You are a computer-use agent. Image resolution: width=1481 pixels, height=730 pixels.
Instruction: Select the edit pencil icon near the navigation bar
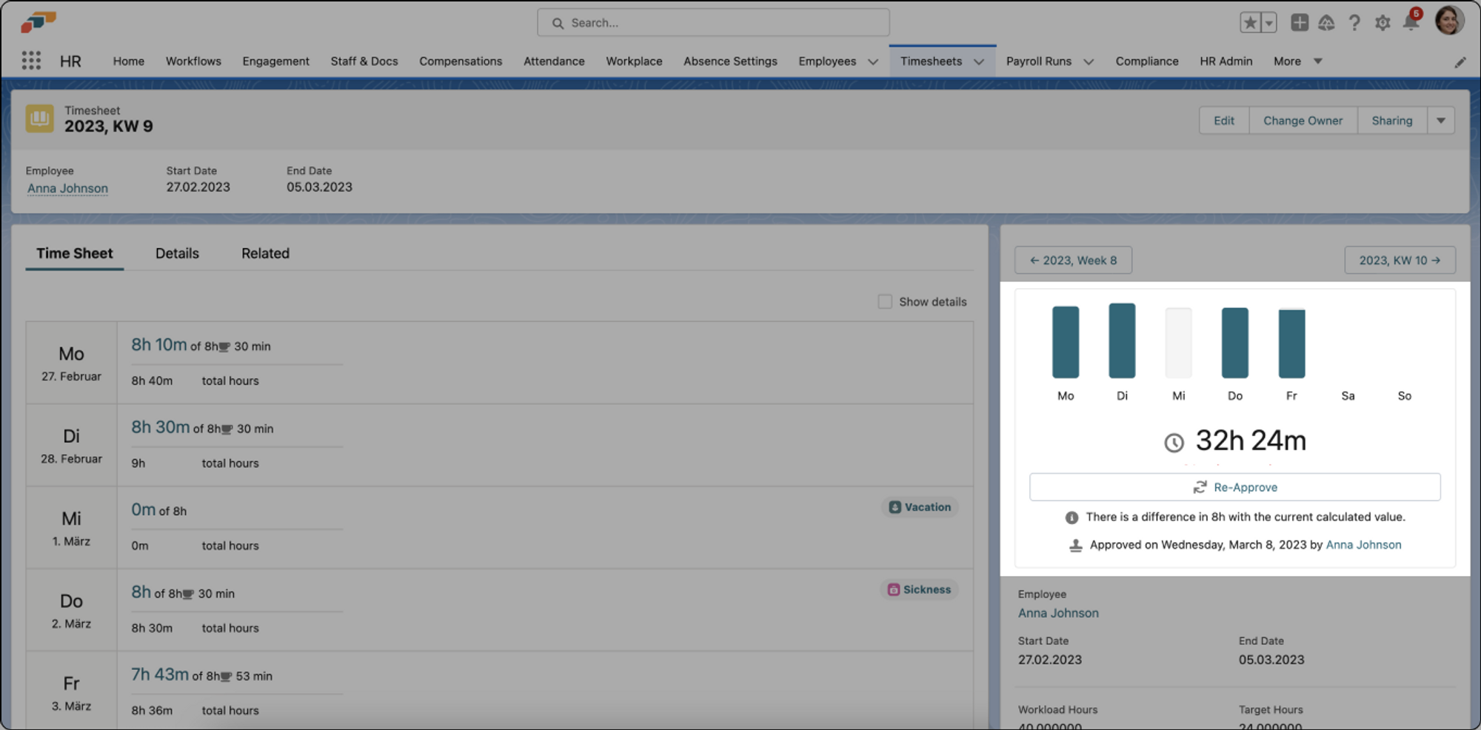coord(1460,62)
